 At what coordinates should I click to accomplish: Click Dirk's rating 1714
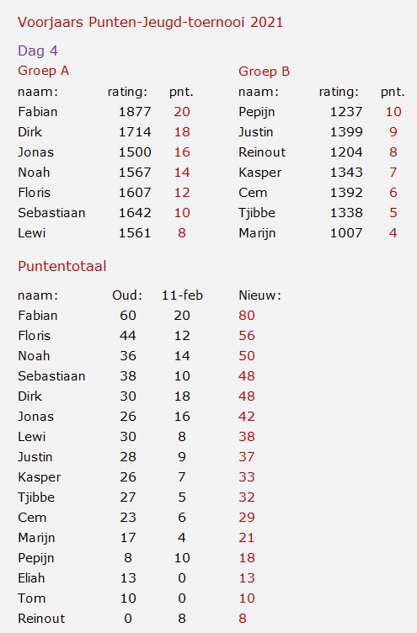coord(135,132)
